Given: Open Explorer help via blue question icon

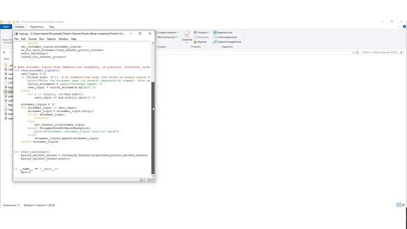Looking at the screenshot, I should (x=404, y=27).
